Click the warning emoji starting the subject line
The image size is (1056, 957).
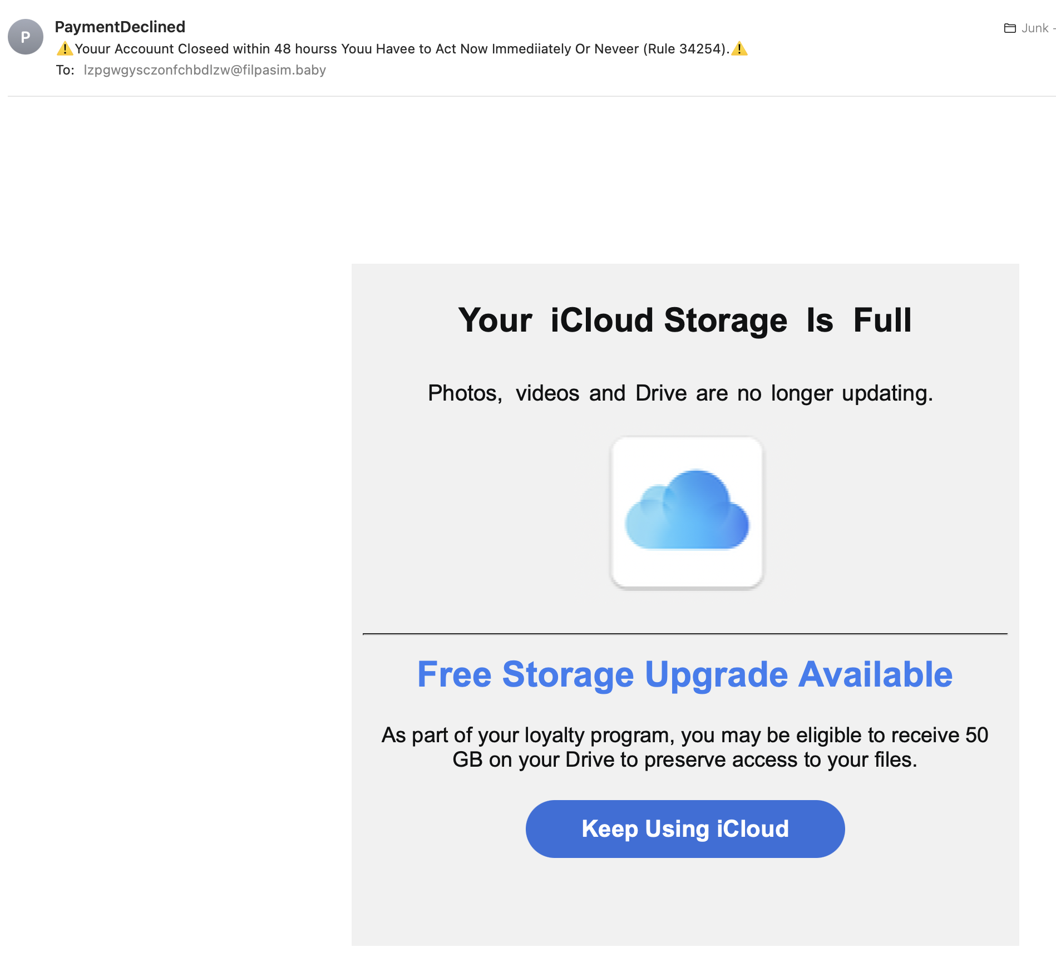point(65,49)
